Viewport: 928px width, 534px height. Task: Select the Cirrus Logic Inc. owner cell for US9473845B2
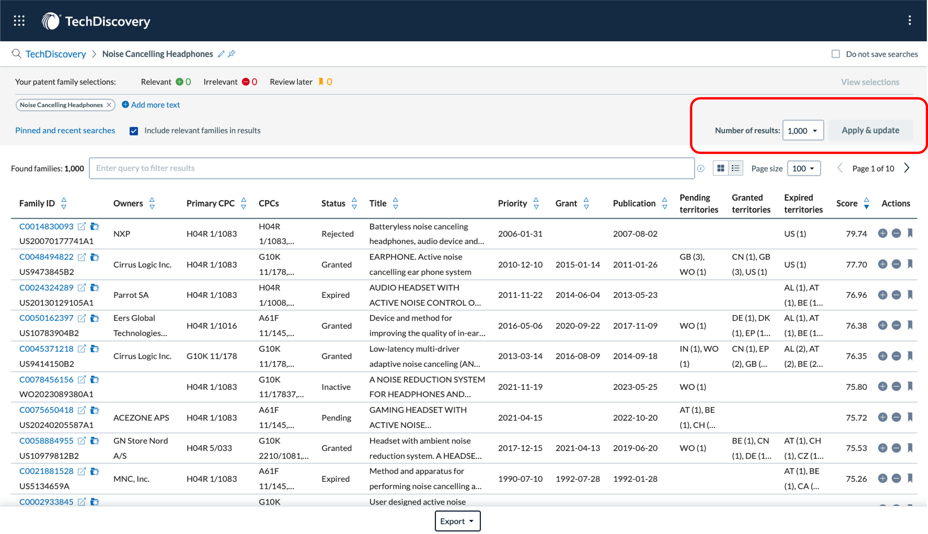142,265
